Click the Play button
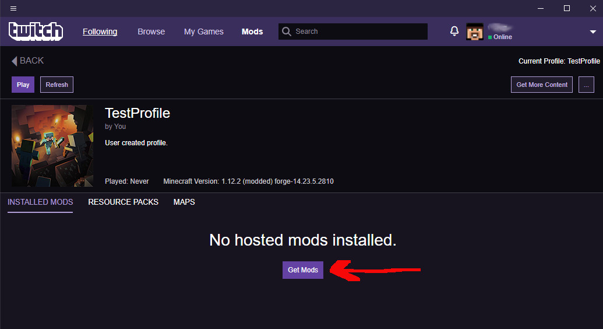Image resolution: width=603 pixels, height=329 pixels. (x=23, y=85)
